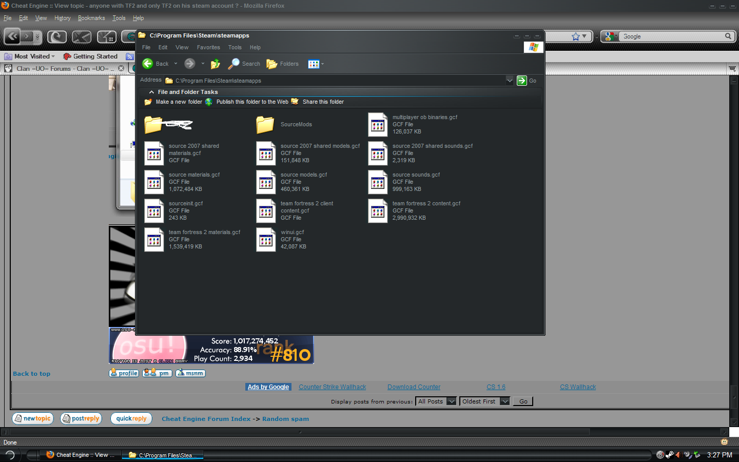The height and width of the screenshot is (462, 739).
Task: Select team fortress 2 materials.gcf icon
Action: 154,240
